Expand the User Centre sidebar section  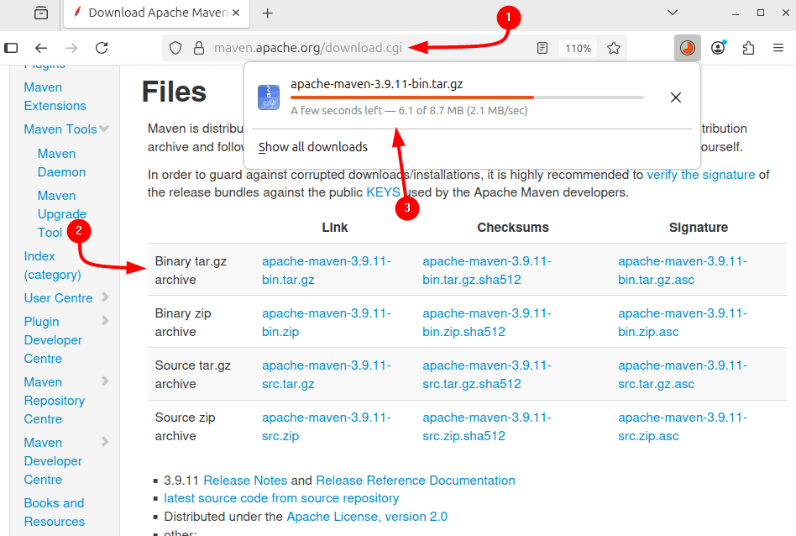point(105,297)
